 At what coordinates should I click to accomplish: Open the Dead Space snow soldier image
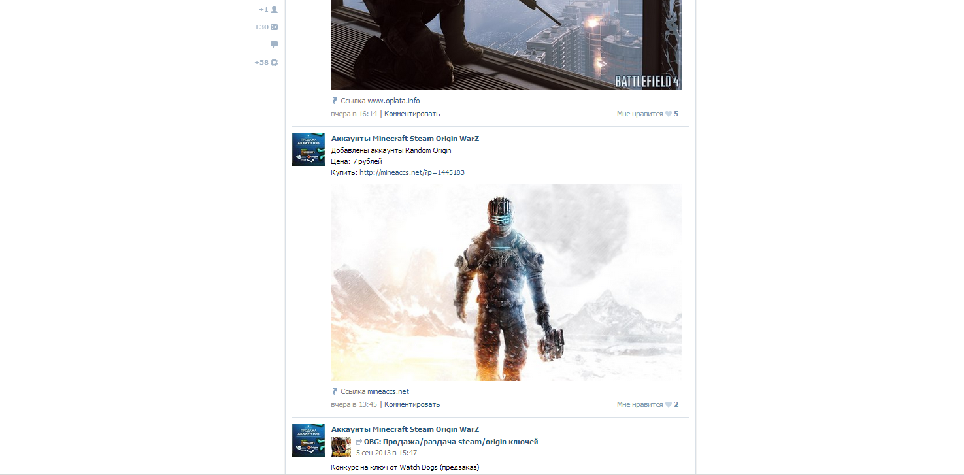coord(507,282)
